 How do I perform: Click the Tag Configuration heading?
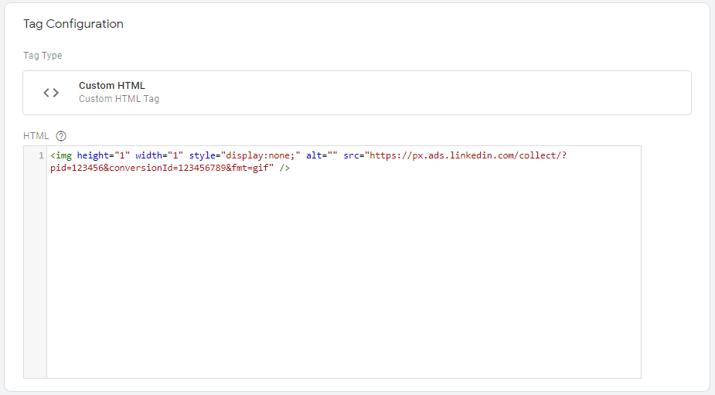point(73,24)
